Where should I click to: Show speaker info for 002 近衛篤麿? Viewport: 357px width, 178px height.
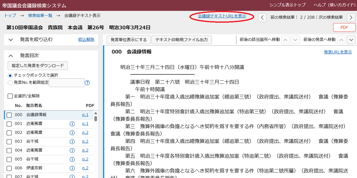(x=72, y=132)
